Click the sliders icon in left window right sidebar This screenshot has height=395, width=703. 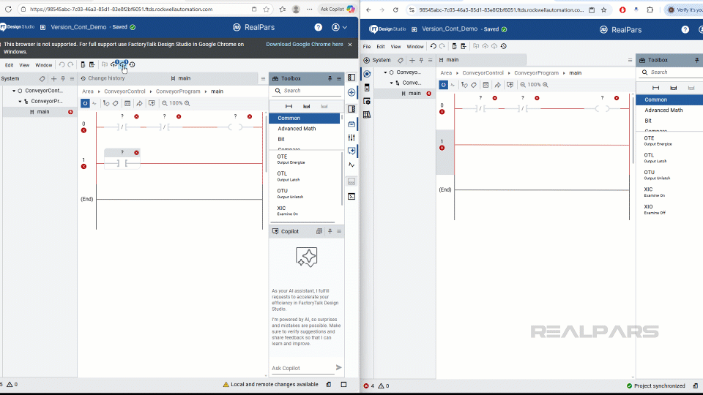tap(351, 138)
